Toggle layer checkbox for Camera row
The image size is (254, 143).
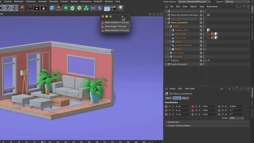click(x=201, y=60)
